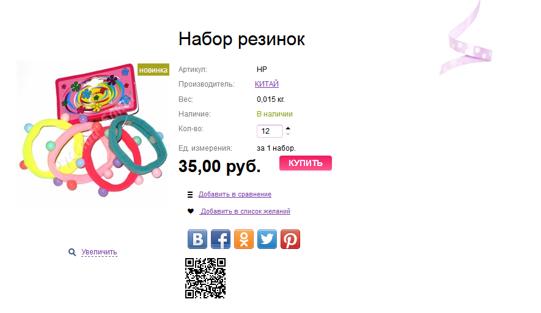The image size is (541, 313).
Task: Click the heart wishlist icon
Action: point(191,211)
